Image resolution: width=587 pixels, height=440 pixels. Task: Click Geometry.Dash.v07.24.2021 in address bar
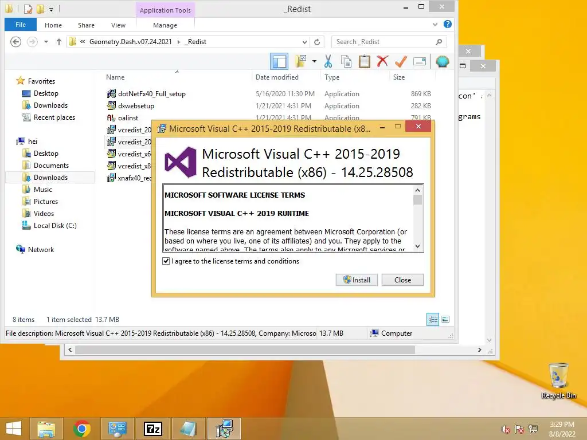130,42
